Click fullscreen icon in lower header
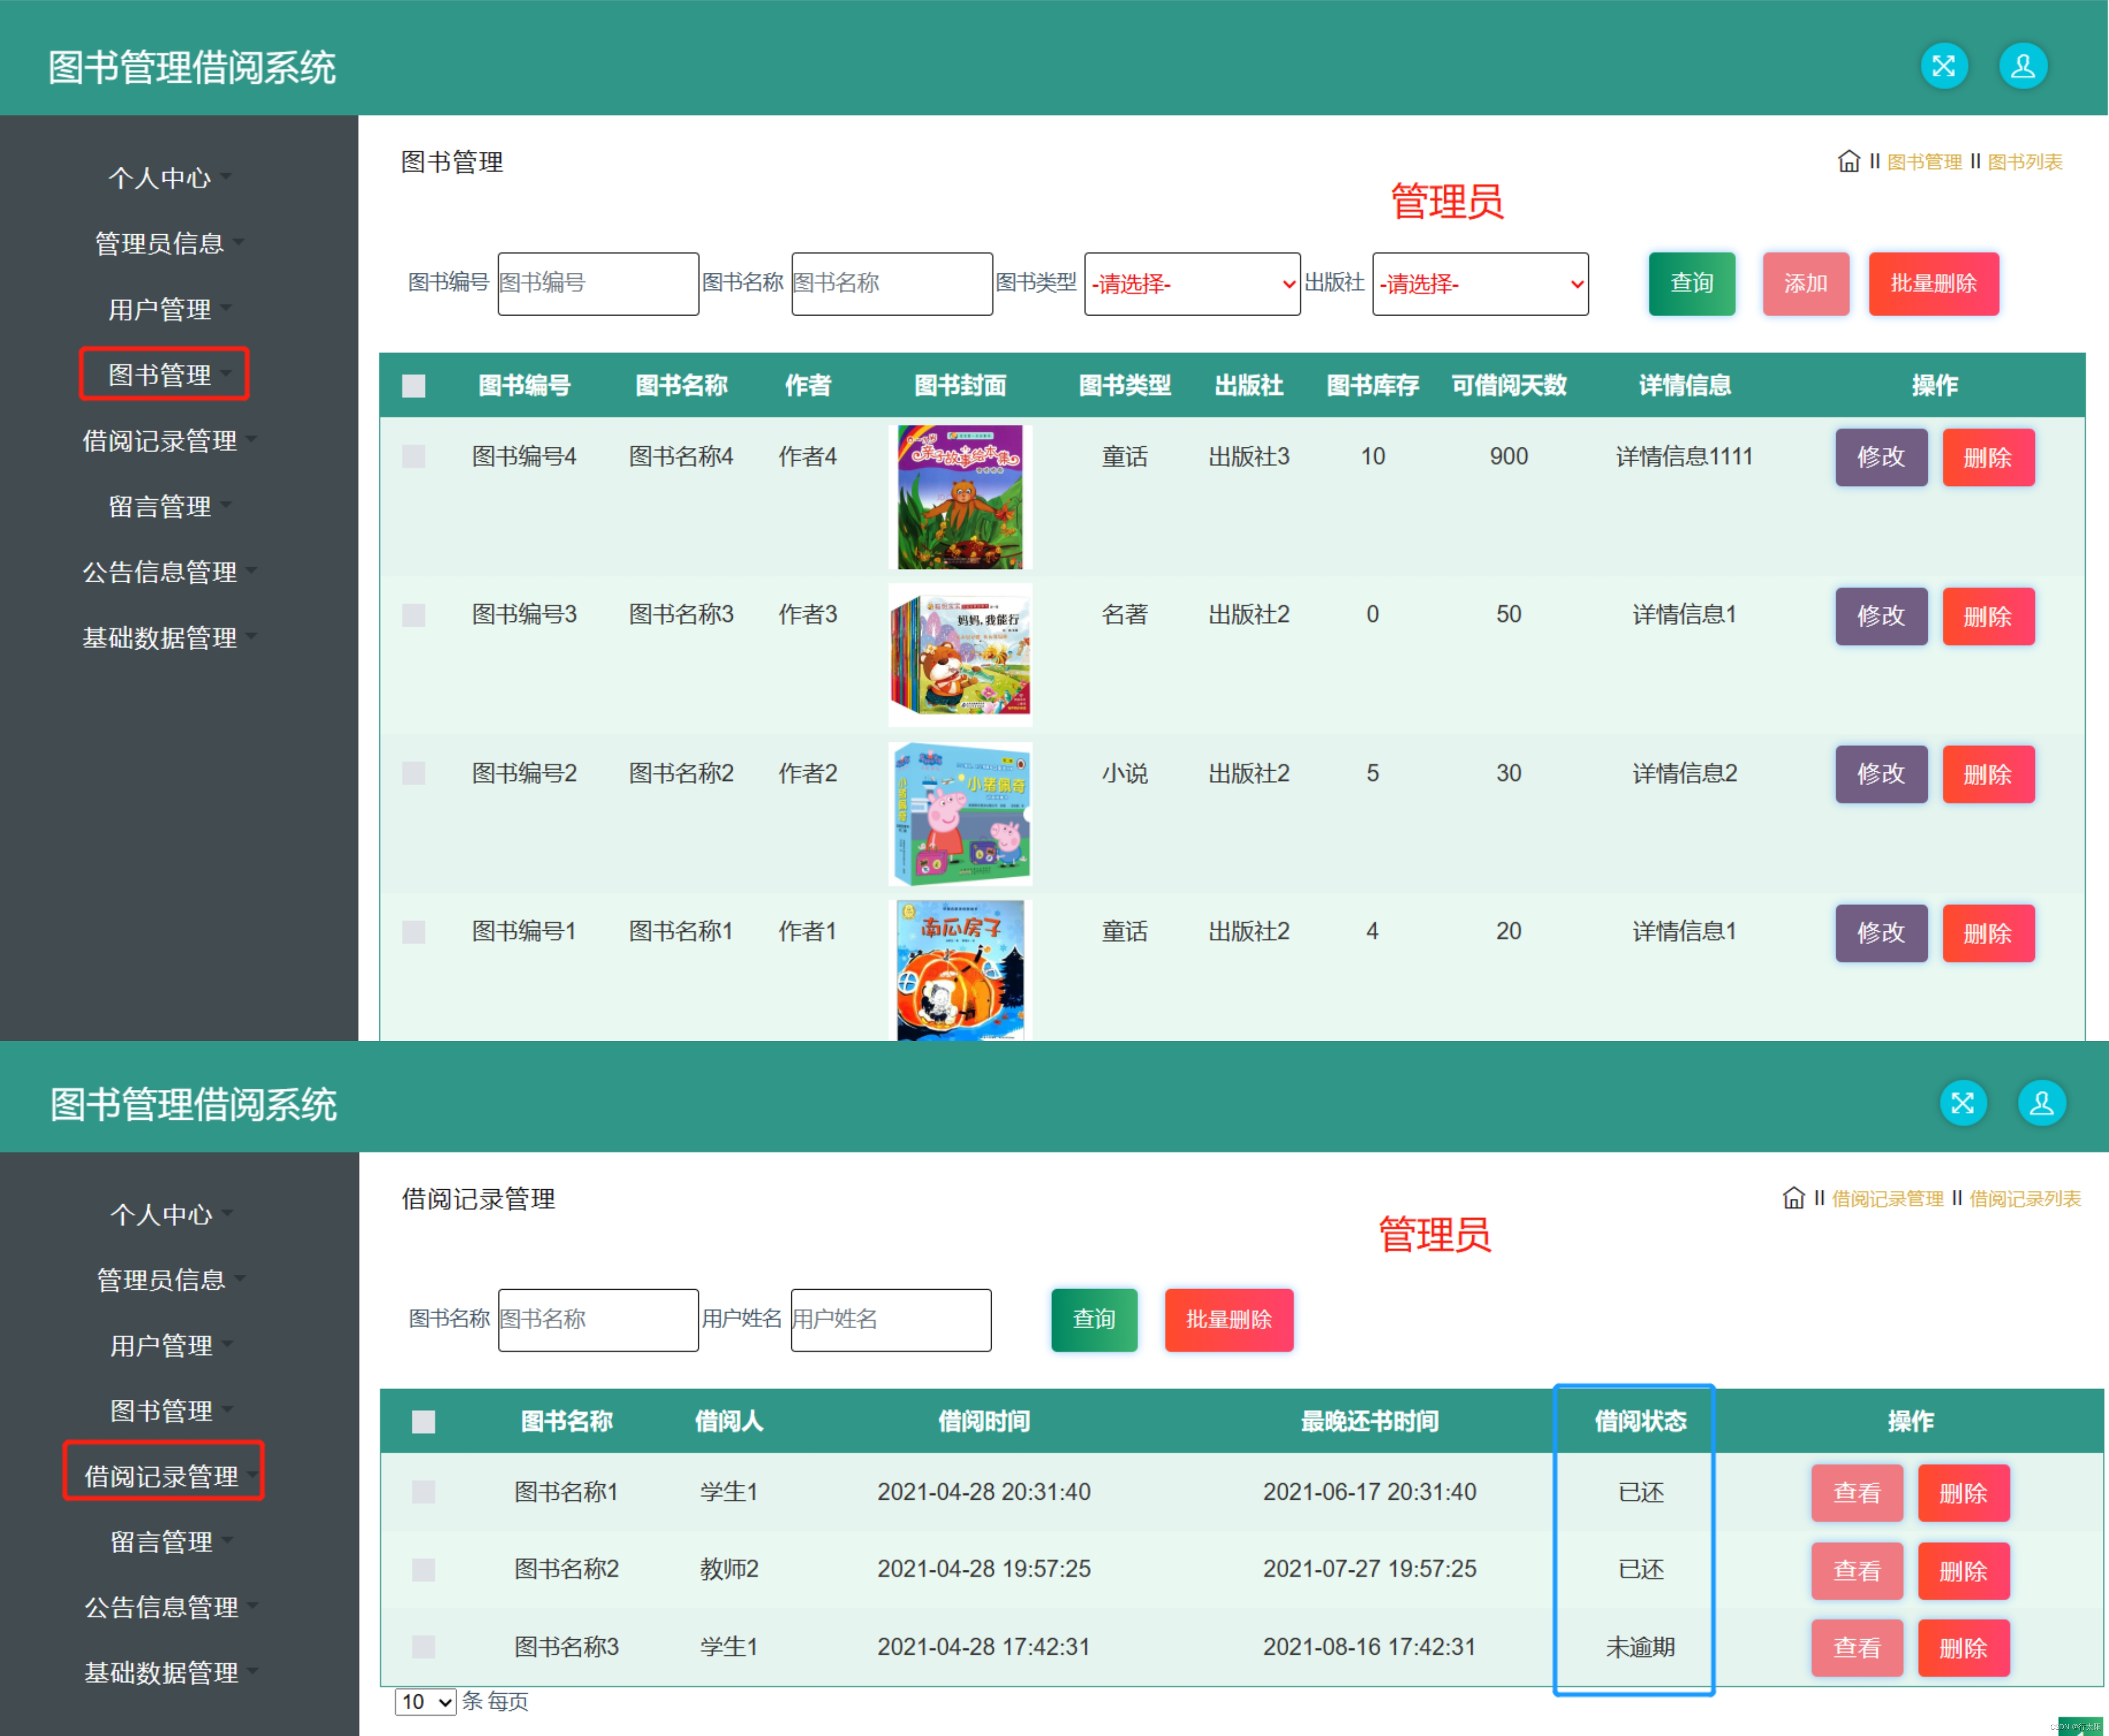Screen dimensions: 2109x1736 pyautogui.click(x=1962, y=1103)
